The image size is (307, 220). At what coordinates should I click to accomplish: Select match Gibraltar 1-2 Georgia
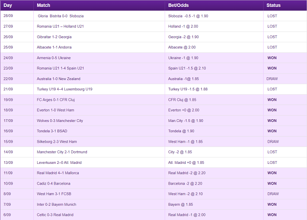(54, 37)
